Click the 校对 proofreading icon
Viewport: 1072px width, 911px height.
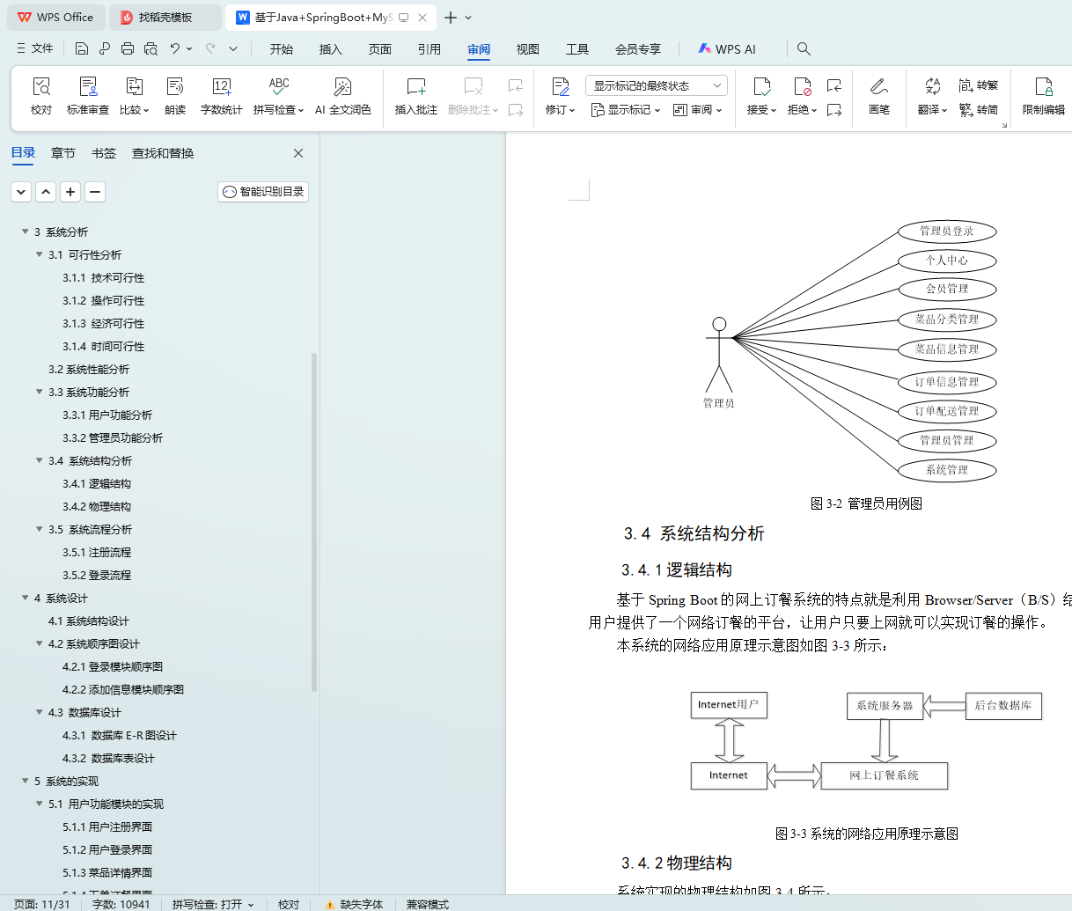click(x=41, y=86)
